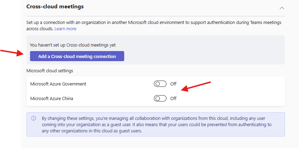This screenshot has width=299, height=148.
Task: Click the "You haven't set up" message text
Action: (73, 45)
